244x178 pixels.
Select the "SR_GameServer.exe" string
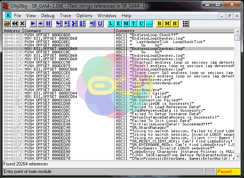point(144,80)
